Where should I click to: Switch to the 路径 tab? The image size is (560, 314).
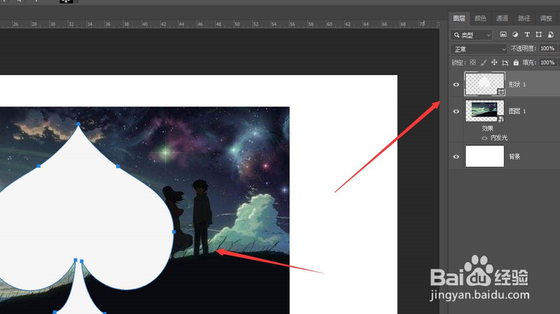pyautogui.click(x=524, y=18)
